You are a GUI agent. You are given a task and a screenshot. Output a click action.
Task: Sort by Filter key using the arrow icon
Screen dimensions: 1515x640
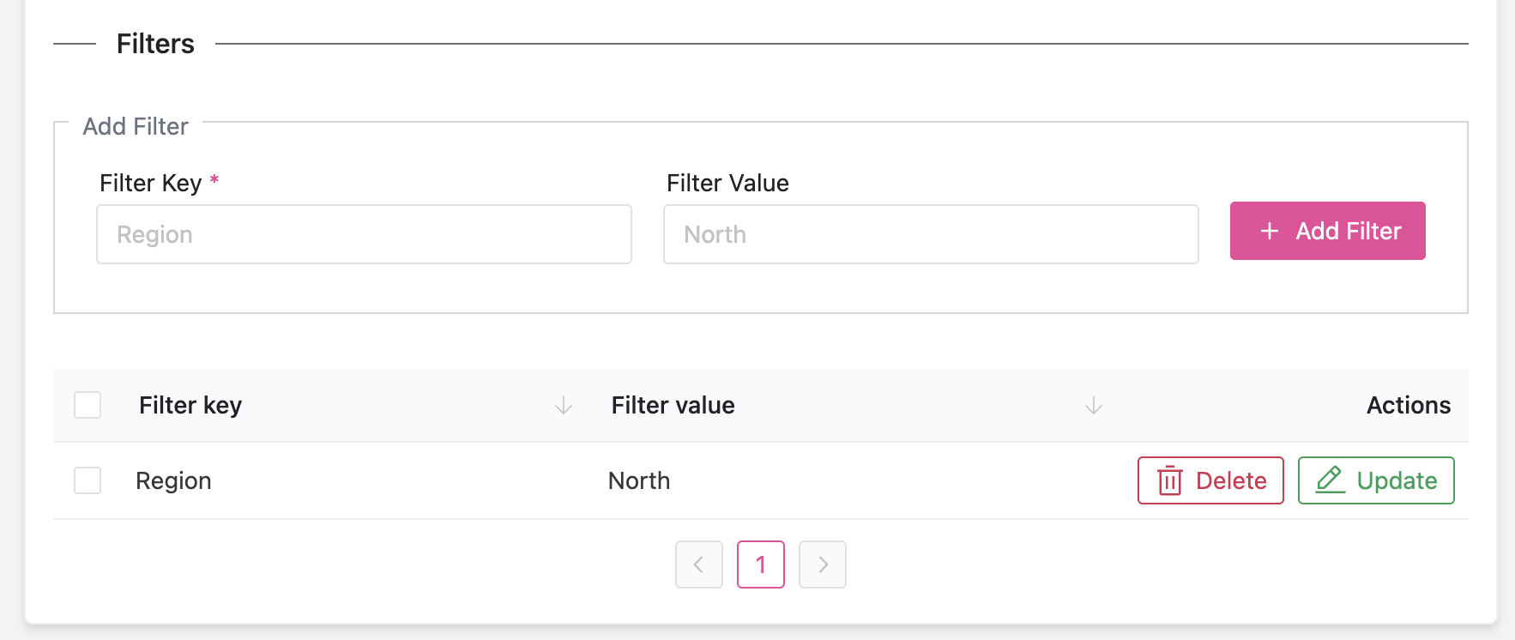tap(564, 405)
